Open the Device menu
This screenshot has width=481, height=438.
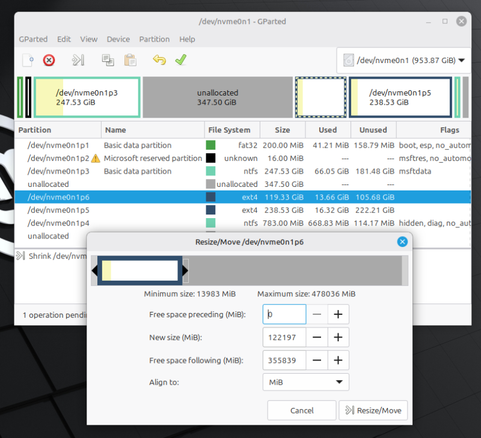coord(118,39)
